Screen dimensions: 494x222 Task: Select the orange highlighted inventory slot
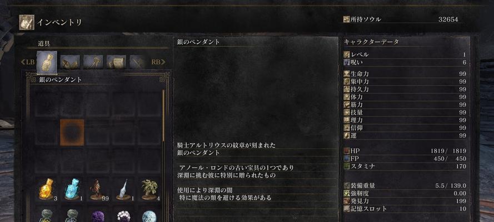72,133
